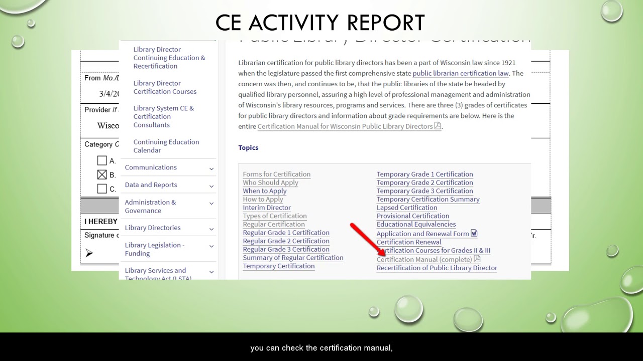
Task: Open Certification Courses for Grades II & III
Action: click(x=434, y=250)
